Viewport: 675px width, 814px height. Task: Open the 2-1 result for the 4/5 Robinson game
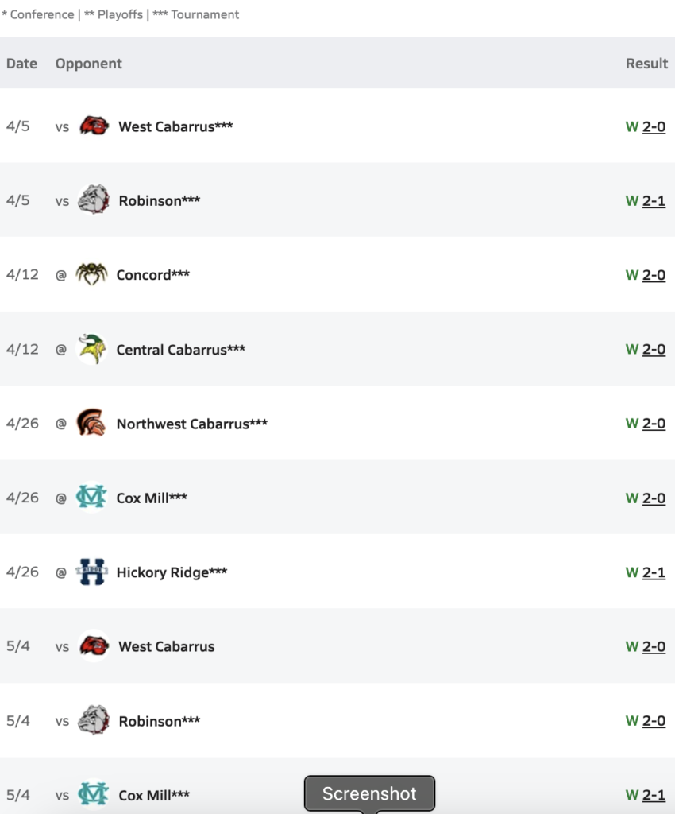click(654, 200)
